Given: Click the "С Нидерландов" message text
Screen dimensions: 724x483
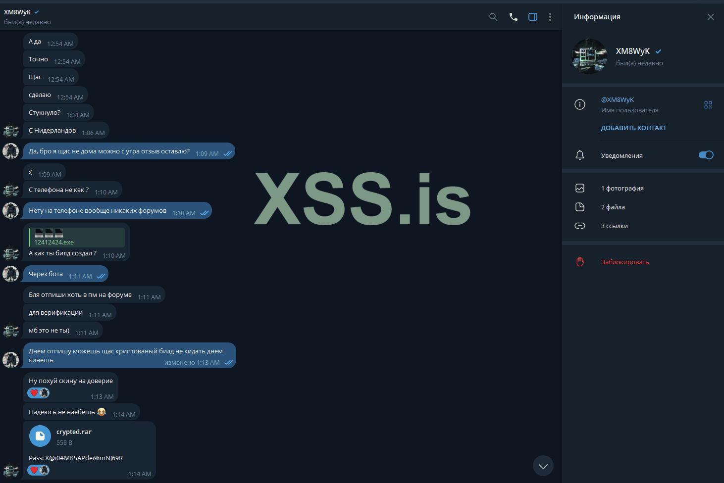Looking at the screenshot, I should point(52,131).
